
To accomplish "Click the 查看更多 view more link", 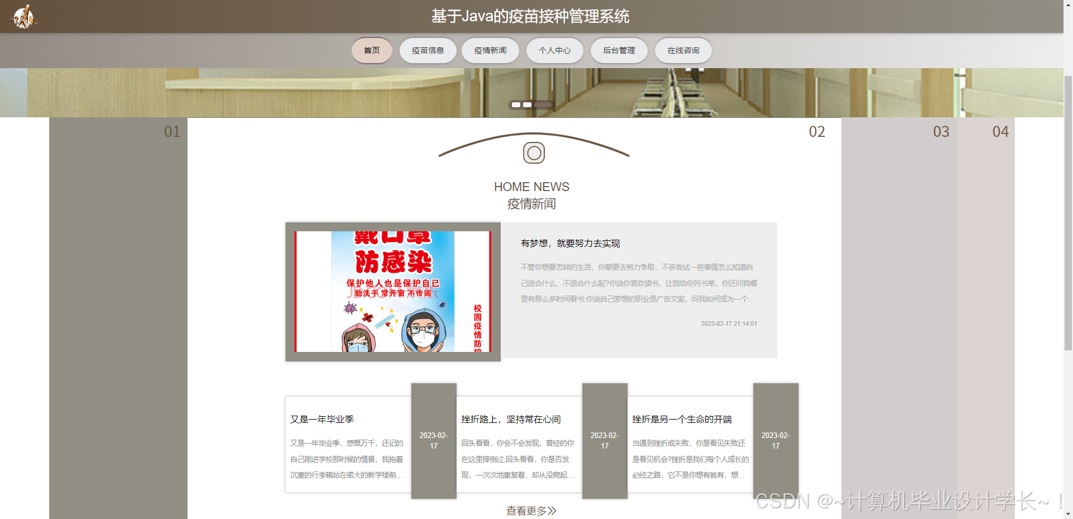I will coord(531,510).
